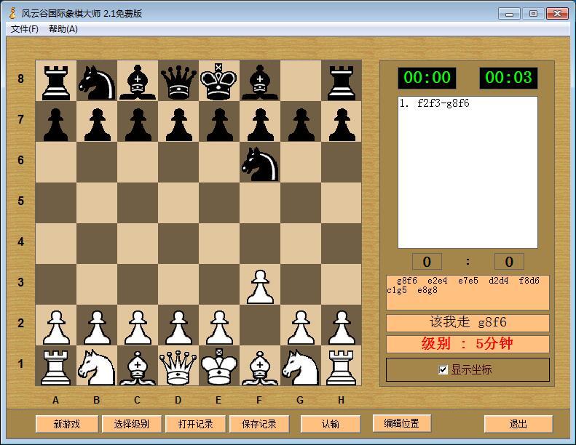This screenshot has width=576, height=445.
Task: Select the white knight on g1
Action: 301,366
